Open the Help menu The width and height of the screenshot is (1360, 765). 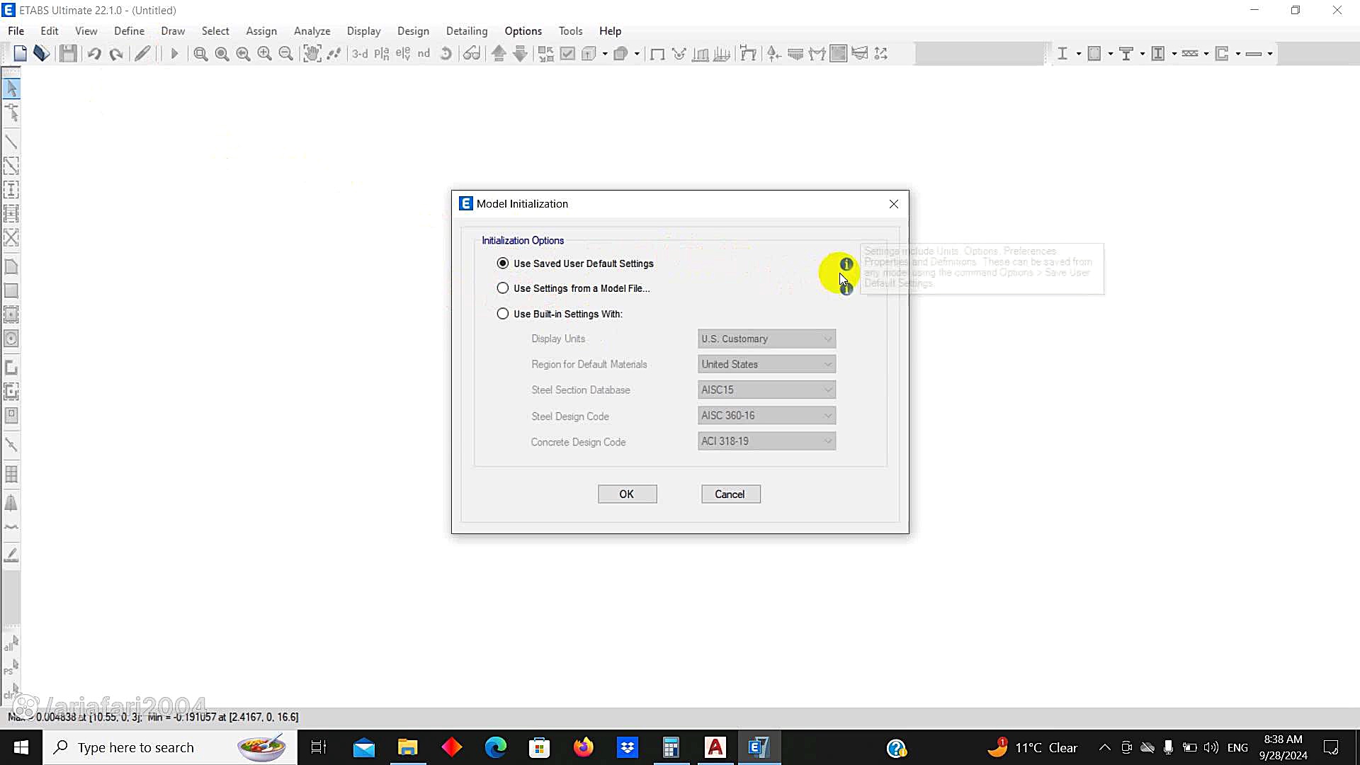pos(610,31)
